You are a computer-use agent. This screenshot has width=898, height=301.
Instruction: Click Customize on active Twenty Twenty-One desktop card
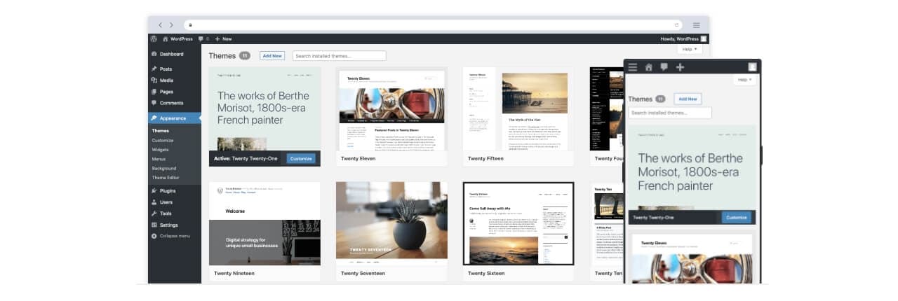click(x=301, y=158)
